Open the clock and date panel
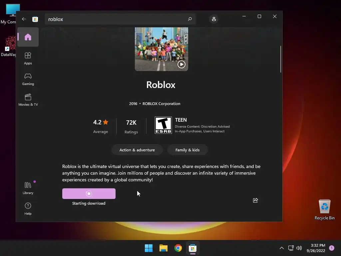The width and height of the screenshot is (341, 256). click(316, 248)
